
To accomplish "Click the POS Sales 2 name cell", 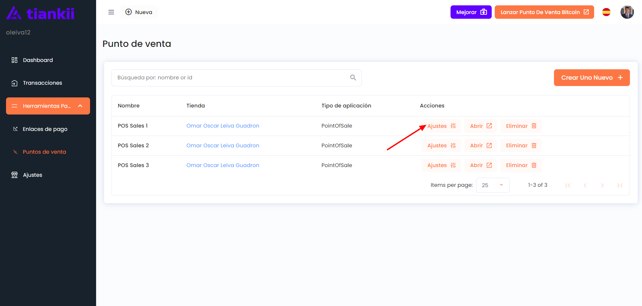I will coord(133,145).
